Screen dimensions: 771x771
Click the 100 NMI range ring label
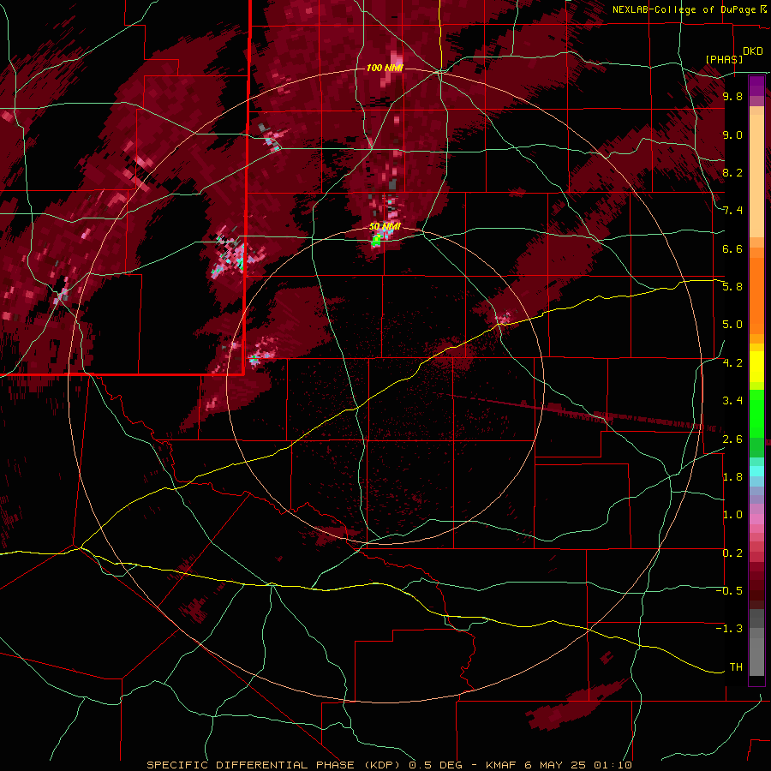click(385, 68)
